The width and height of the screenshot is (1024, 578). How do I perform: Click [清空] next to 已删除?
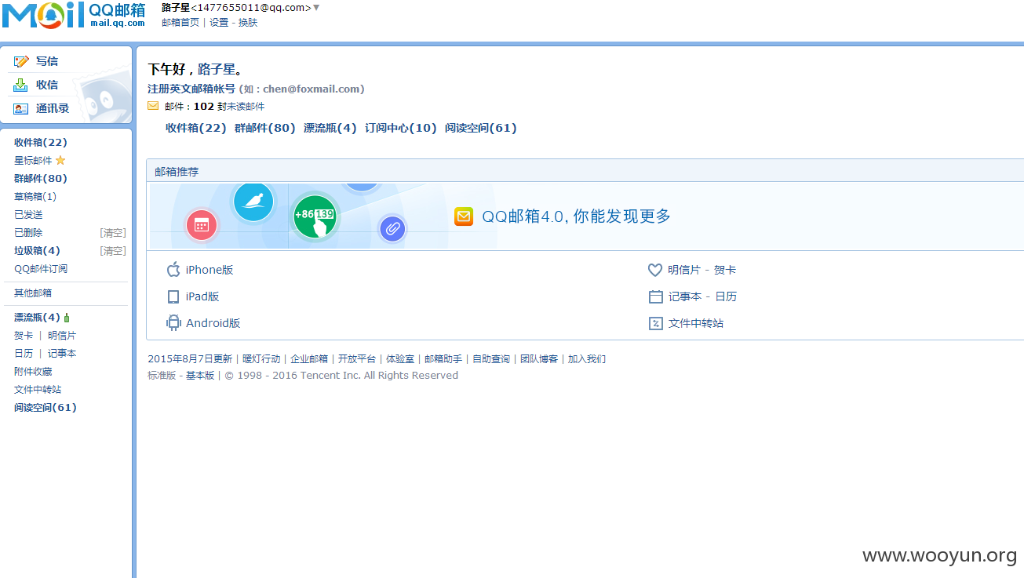click(113, 233)
